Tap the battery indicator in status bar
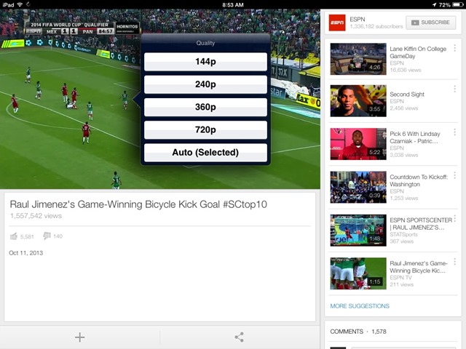The height and width of the screenshot is (349, 466). [455, 4]
